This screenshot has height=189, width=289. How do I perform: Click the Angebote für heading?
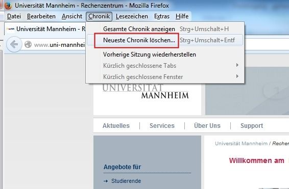pyautogui.click(x=122, y=167)
